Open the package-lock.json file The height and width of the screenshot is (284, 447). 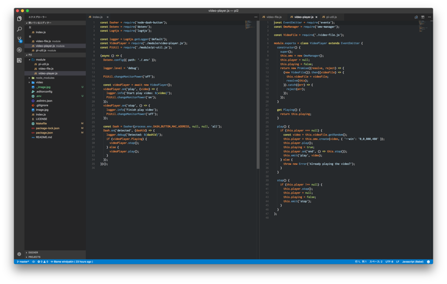(x=55, y=128)
